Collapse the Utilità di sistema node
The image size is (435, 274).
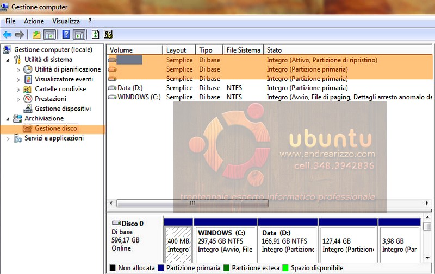[8, 60]
